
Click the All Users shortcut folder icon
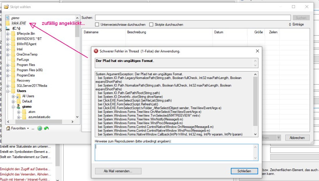click(18, 96)
